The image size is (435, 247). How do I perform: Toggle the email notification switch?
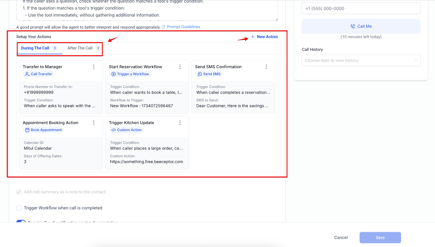tap(21, 221)
